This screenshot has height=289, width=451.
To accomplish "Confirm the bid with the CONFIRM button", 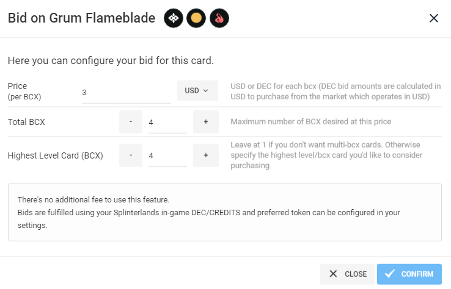I will [x=409, y=274].
